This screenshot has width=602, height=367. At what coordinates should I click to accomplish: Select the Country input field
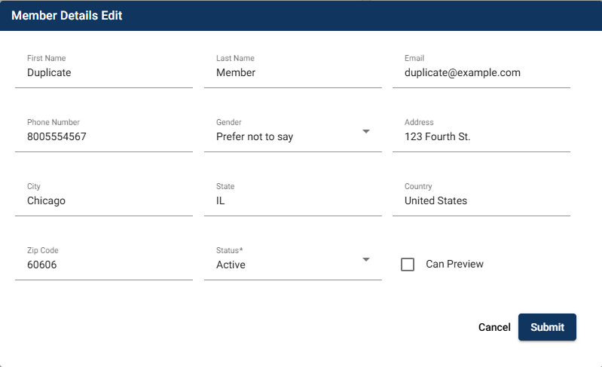coord(481,201)
